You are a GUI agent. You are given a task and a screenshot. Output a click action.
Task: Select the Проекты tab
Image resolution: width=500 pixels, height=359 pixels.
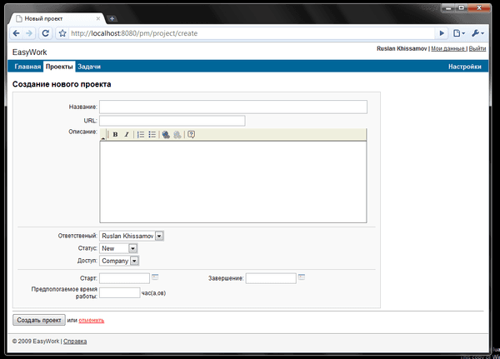(x=59, y=67)
